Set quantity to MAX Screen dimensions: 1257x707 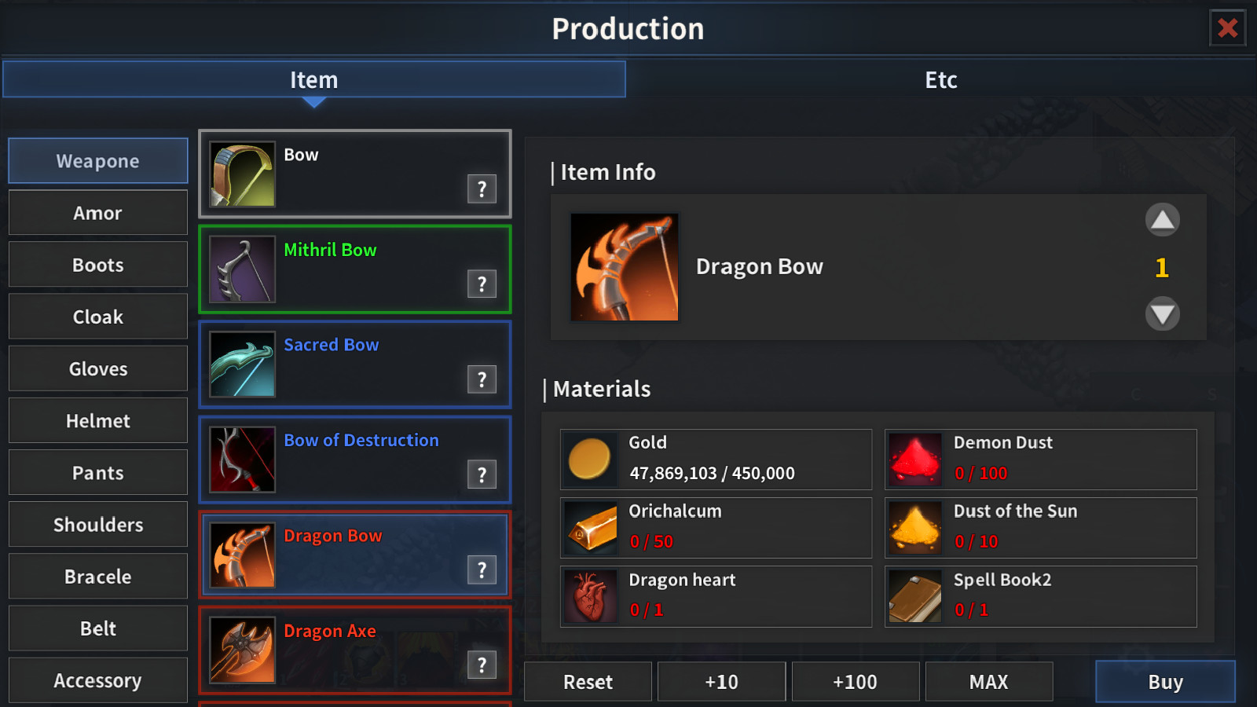tap(989, 682)
